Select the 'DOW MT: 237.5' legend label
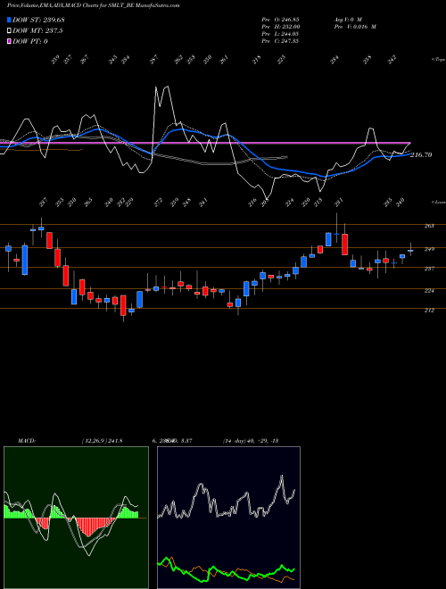The image size is (446, 589). (37, 31)
